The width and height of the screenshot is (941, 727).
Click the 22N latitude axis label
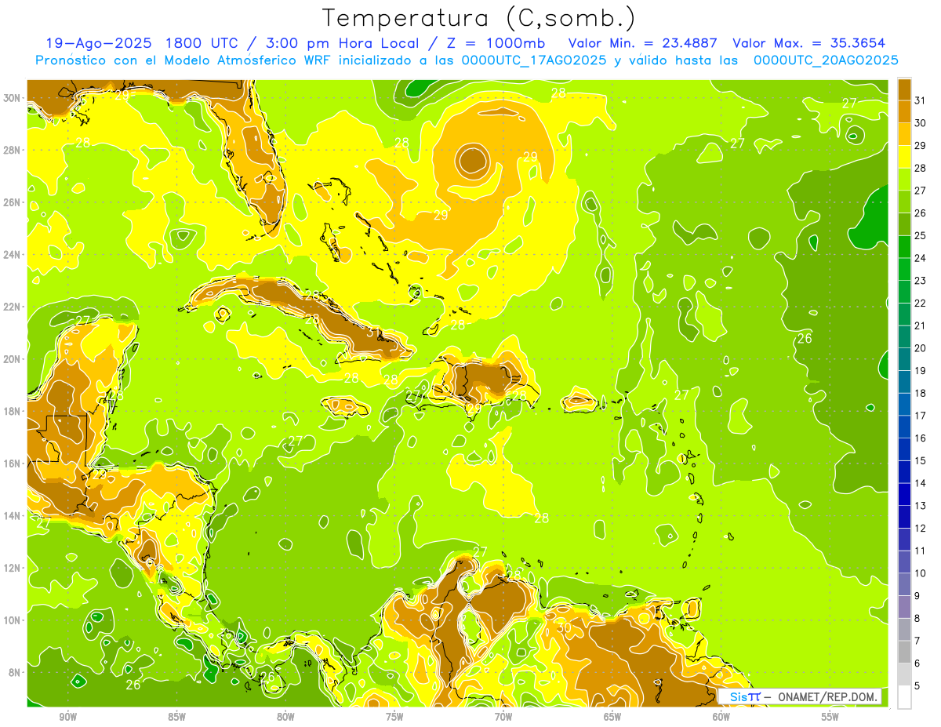(13, 307)
